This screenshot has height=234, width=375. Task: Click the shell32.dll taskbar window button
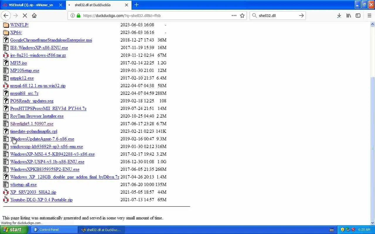click(x=101, y=230)
